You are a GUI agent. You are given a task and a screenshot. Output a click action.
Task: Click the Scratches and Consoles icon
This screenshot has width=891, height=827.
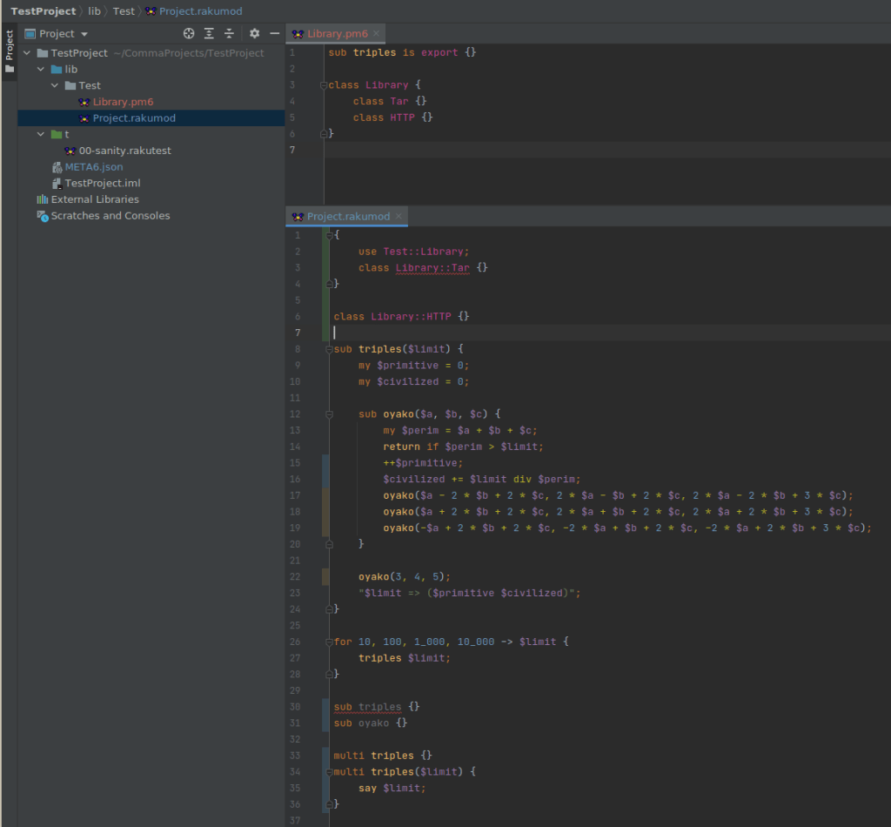click(43, 216)
